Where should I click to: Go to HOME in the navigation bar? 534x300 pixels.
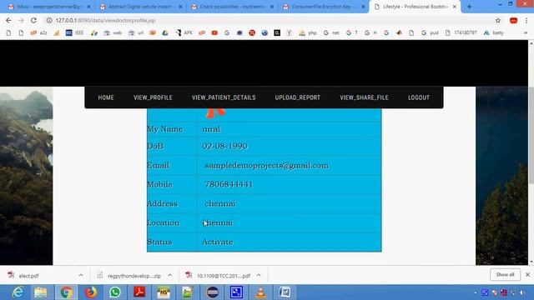pos(106,97)
